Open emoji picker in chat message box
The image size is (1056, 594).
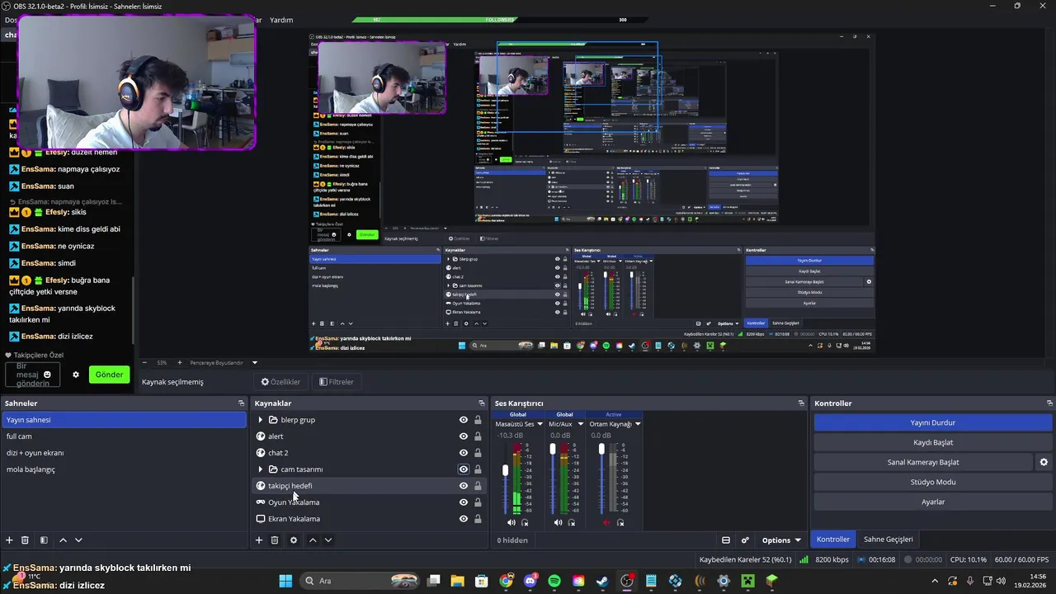[x=47, y=375]
